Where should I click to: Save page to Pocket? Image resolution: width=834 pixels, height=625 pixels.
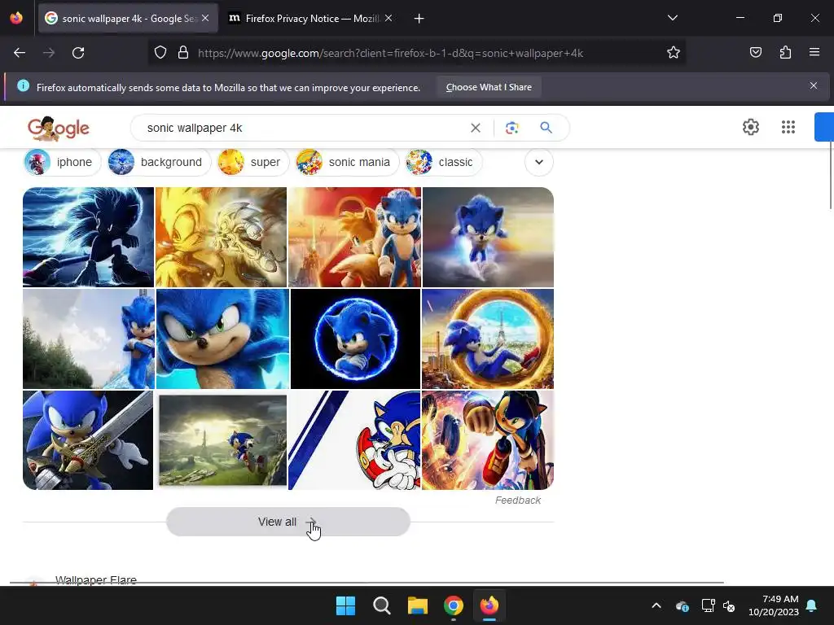(x=756, y=52)
